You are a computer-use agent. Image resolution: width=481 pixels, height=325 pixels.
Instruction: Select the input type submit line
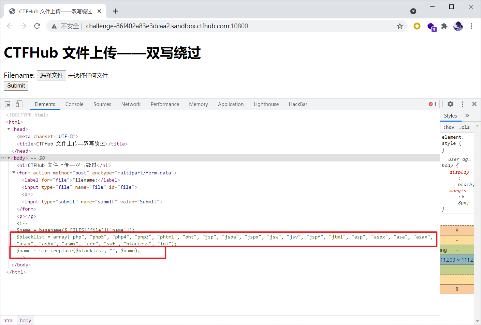tap(92, 202)
